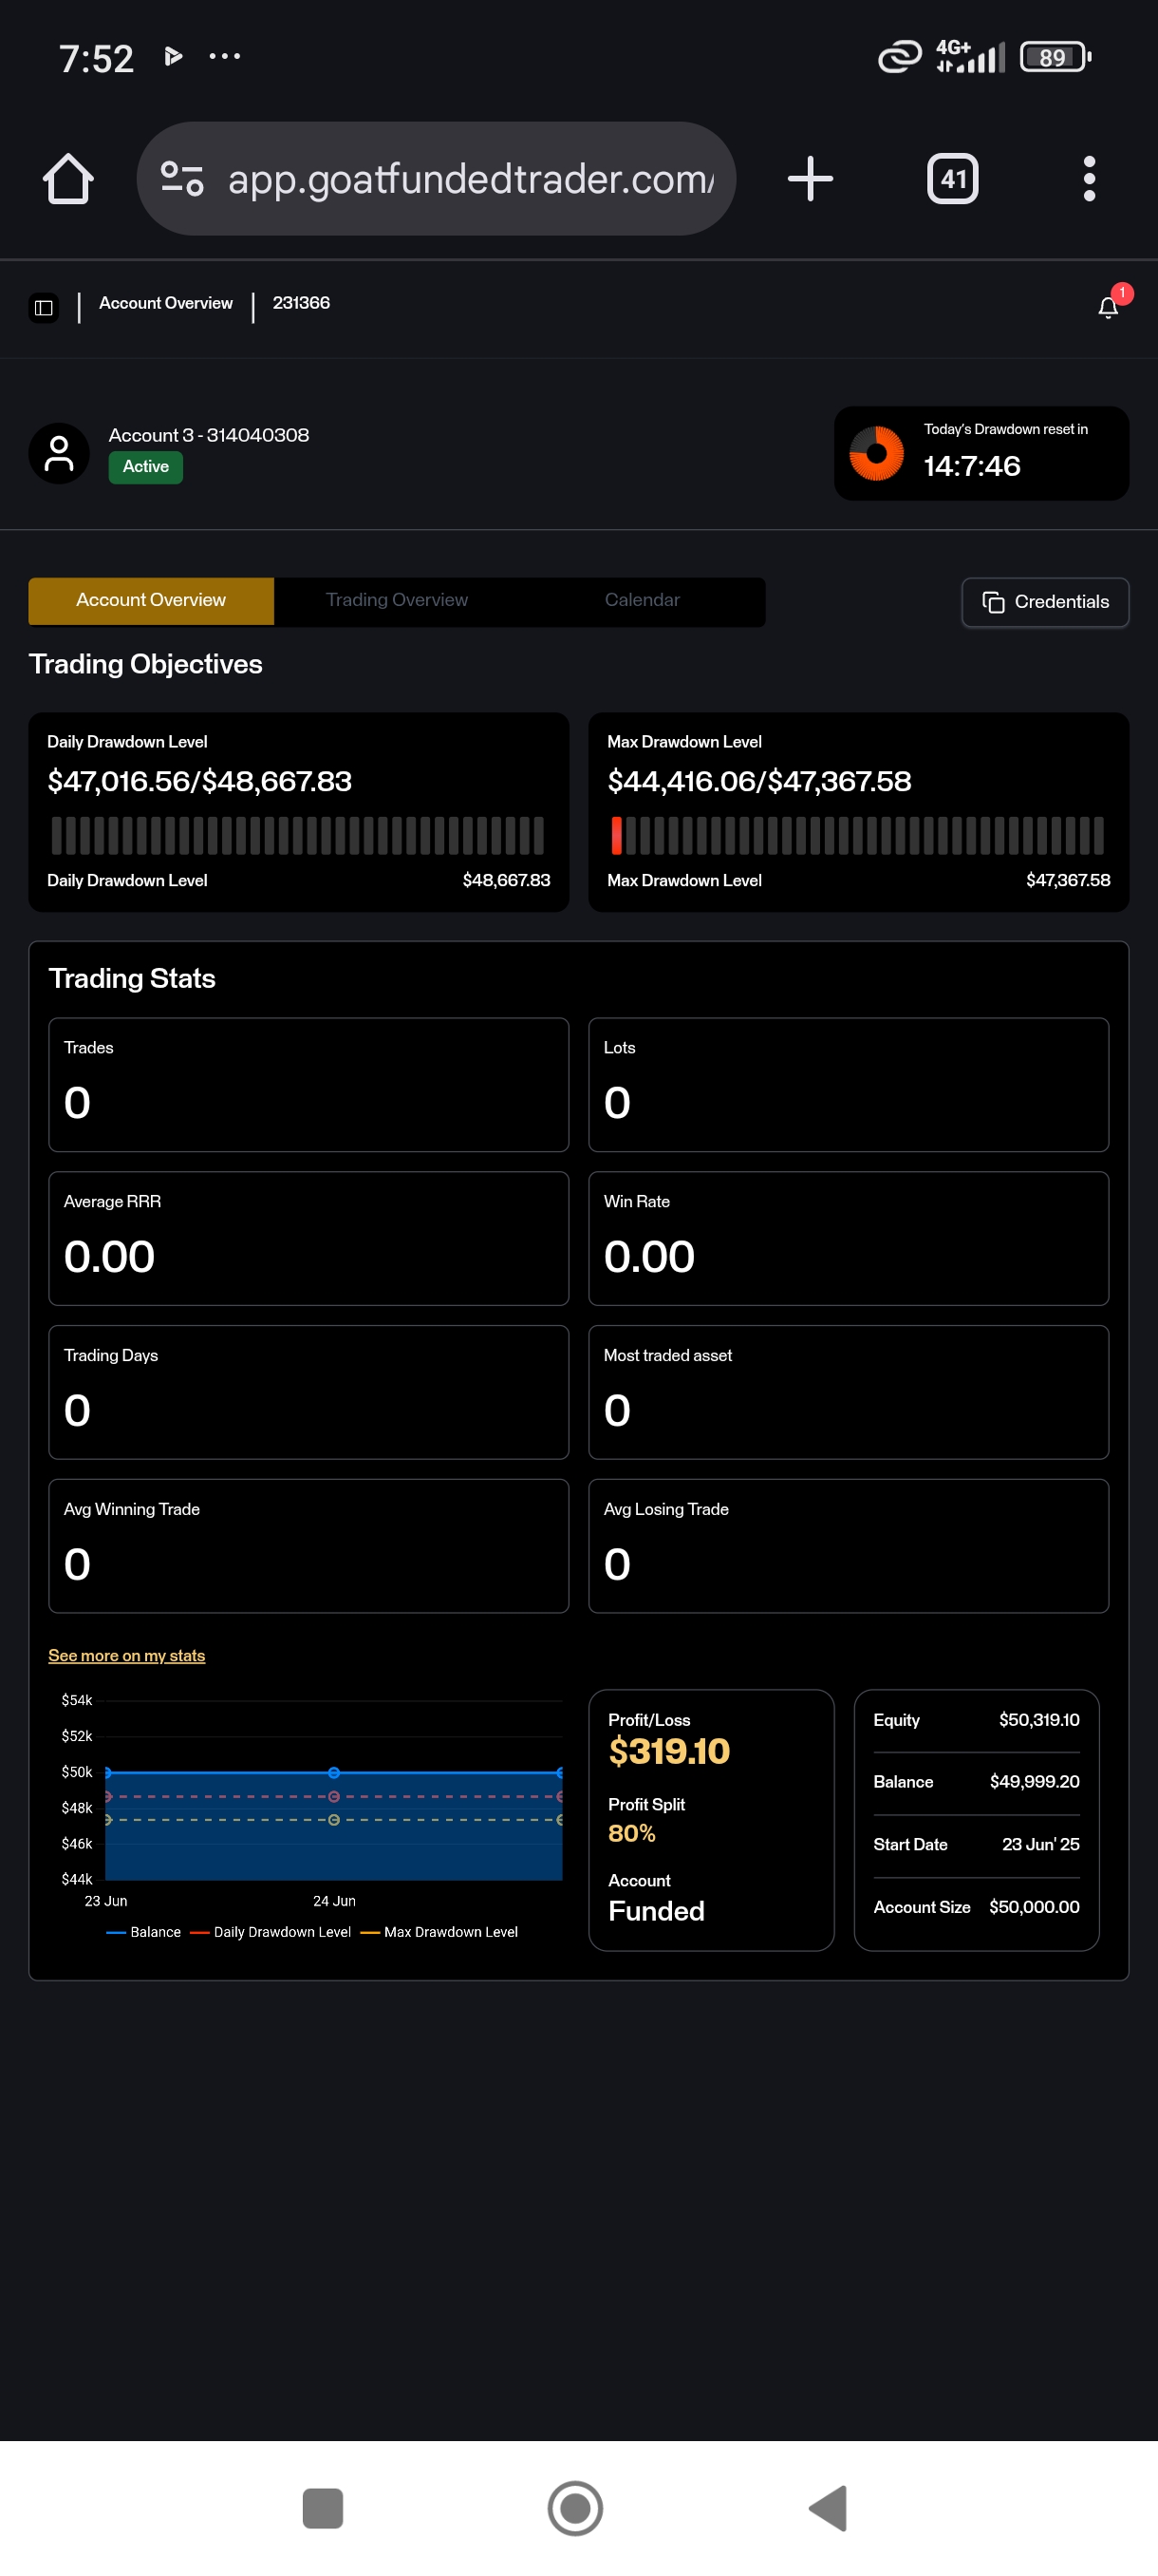
Task: Tap the browser home icon
Action: click(x=68, y=179)
